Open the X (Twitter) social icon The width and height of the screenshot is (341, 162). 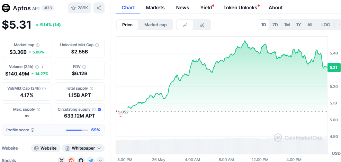pos(62,160)
